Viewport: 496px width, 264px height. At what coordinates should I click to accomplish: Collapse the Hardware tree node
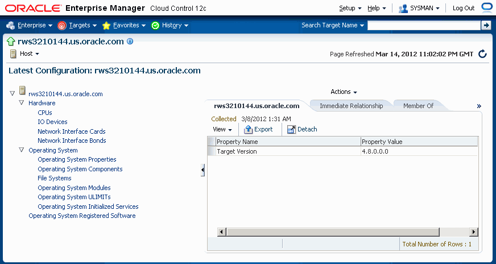22,102
